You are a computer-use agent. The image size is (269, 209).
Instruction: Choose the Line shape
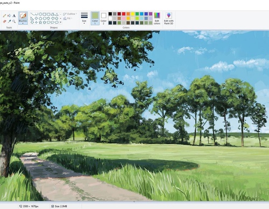(x=32, y=15)
